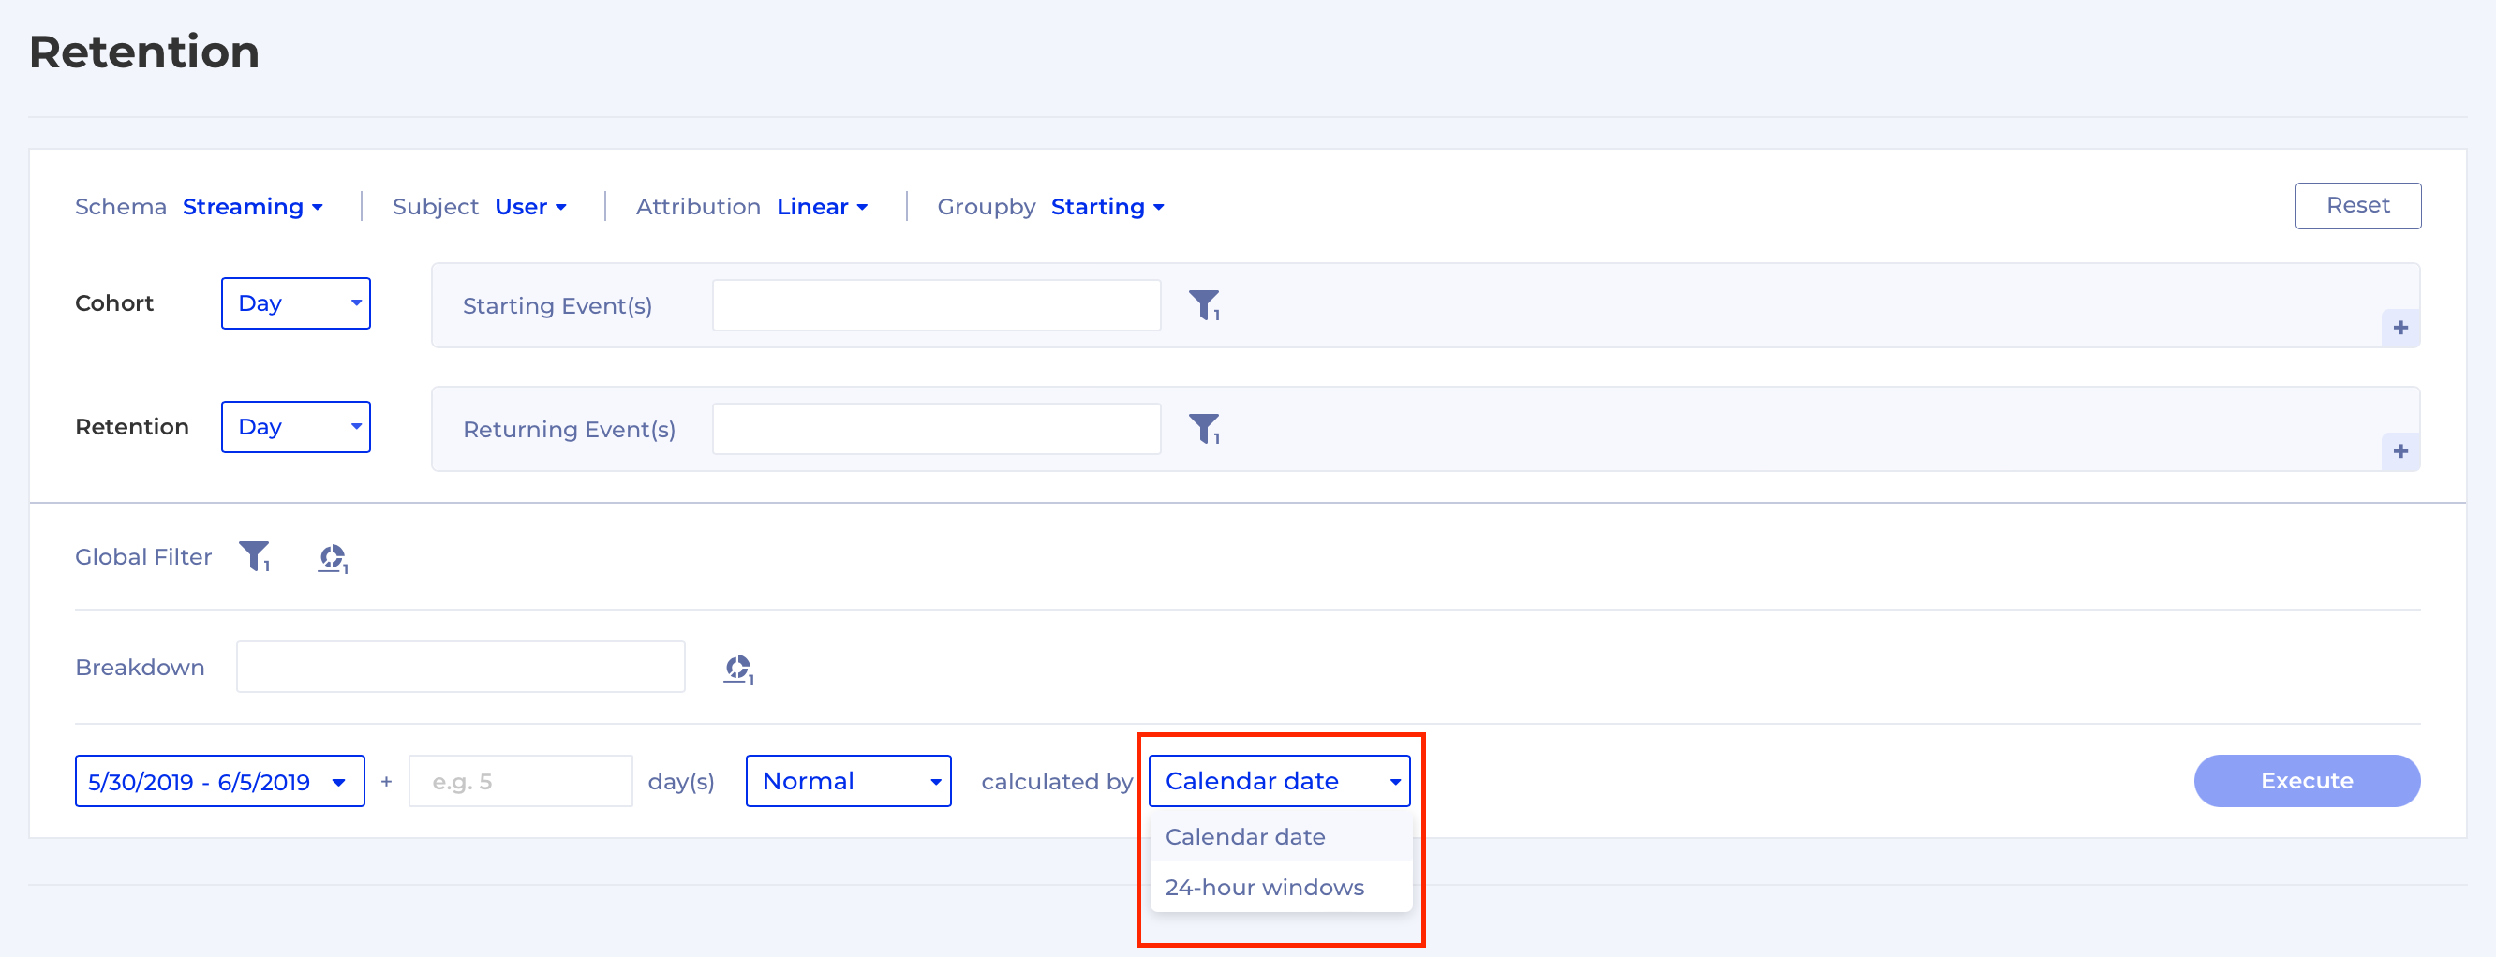Screen dimensions: 2496x957
Task: Open the 5/30/2019 - 6/5/2019 date range picker
Action: coord(219,781)
